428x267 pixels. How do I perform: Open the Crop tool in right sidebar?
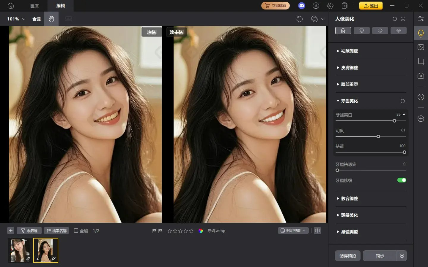pos(421,61)
